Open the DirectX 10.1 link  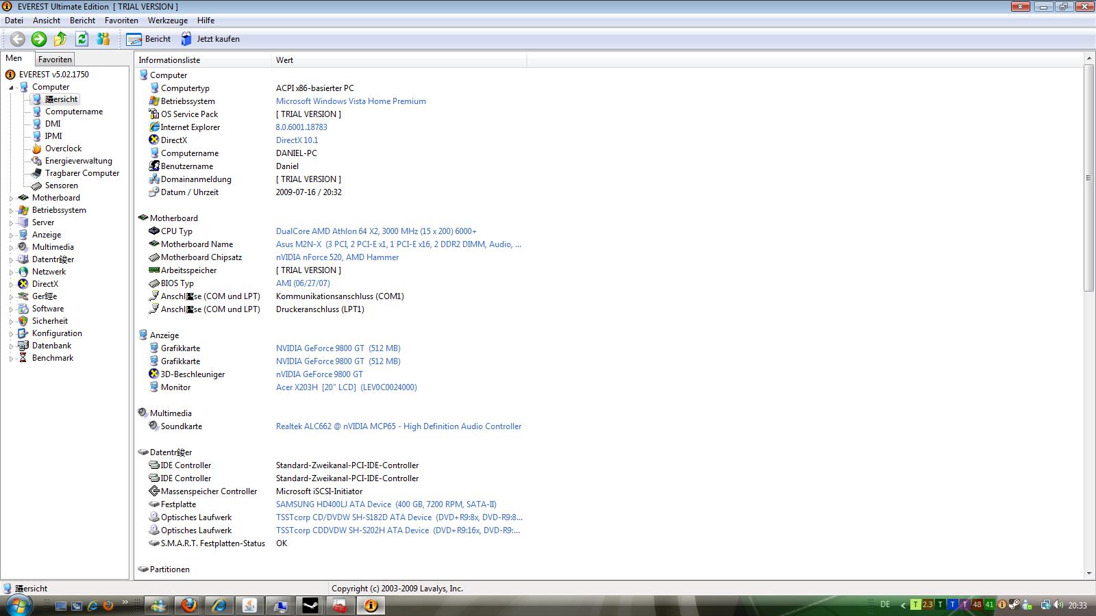(x=297, y=140)
